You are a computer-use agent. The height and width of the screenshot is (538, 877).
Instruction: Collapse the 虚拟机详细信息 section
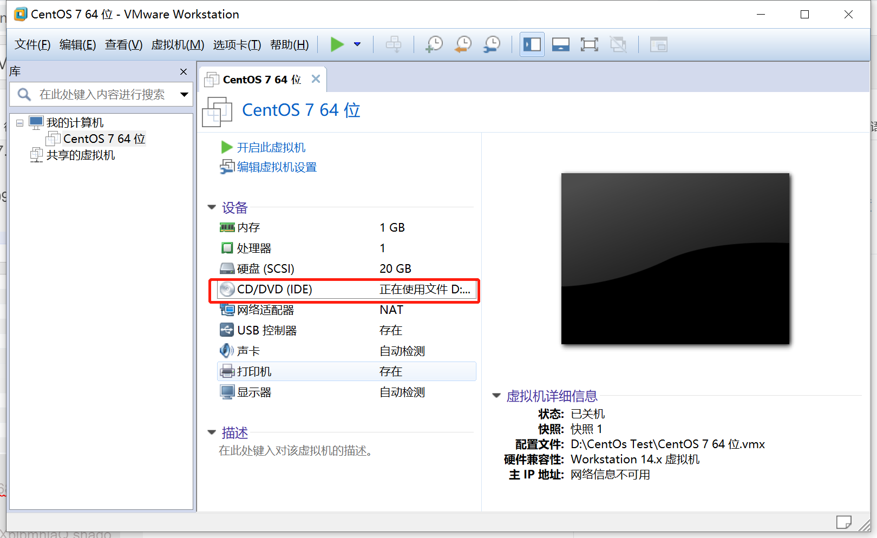(496, 396)
